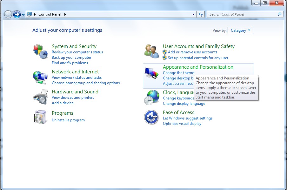This screenshot has width=287, height=190.
Task: Open Appearance and Personalization heading link
Action: tap(198, 67)
